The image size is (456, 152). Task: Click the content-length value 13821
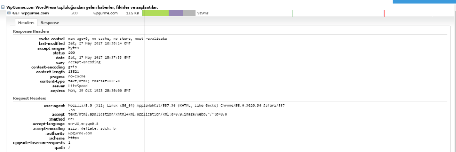[73, 72]
